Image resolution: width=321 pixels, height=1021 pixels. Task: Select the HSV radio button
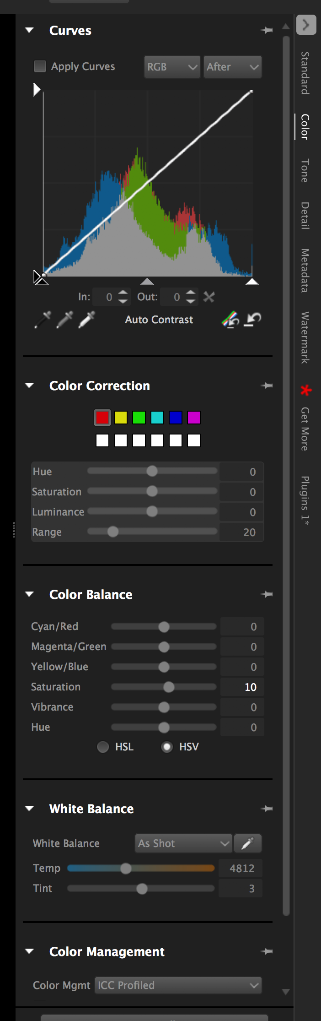point(167,747)
